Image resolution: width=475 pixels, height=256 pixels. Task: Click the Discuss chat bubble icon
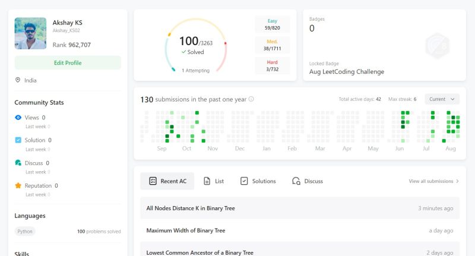pos(18,163)
